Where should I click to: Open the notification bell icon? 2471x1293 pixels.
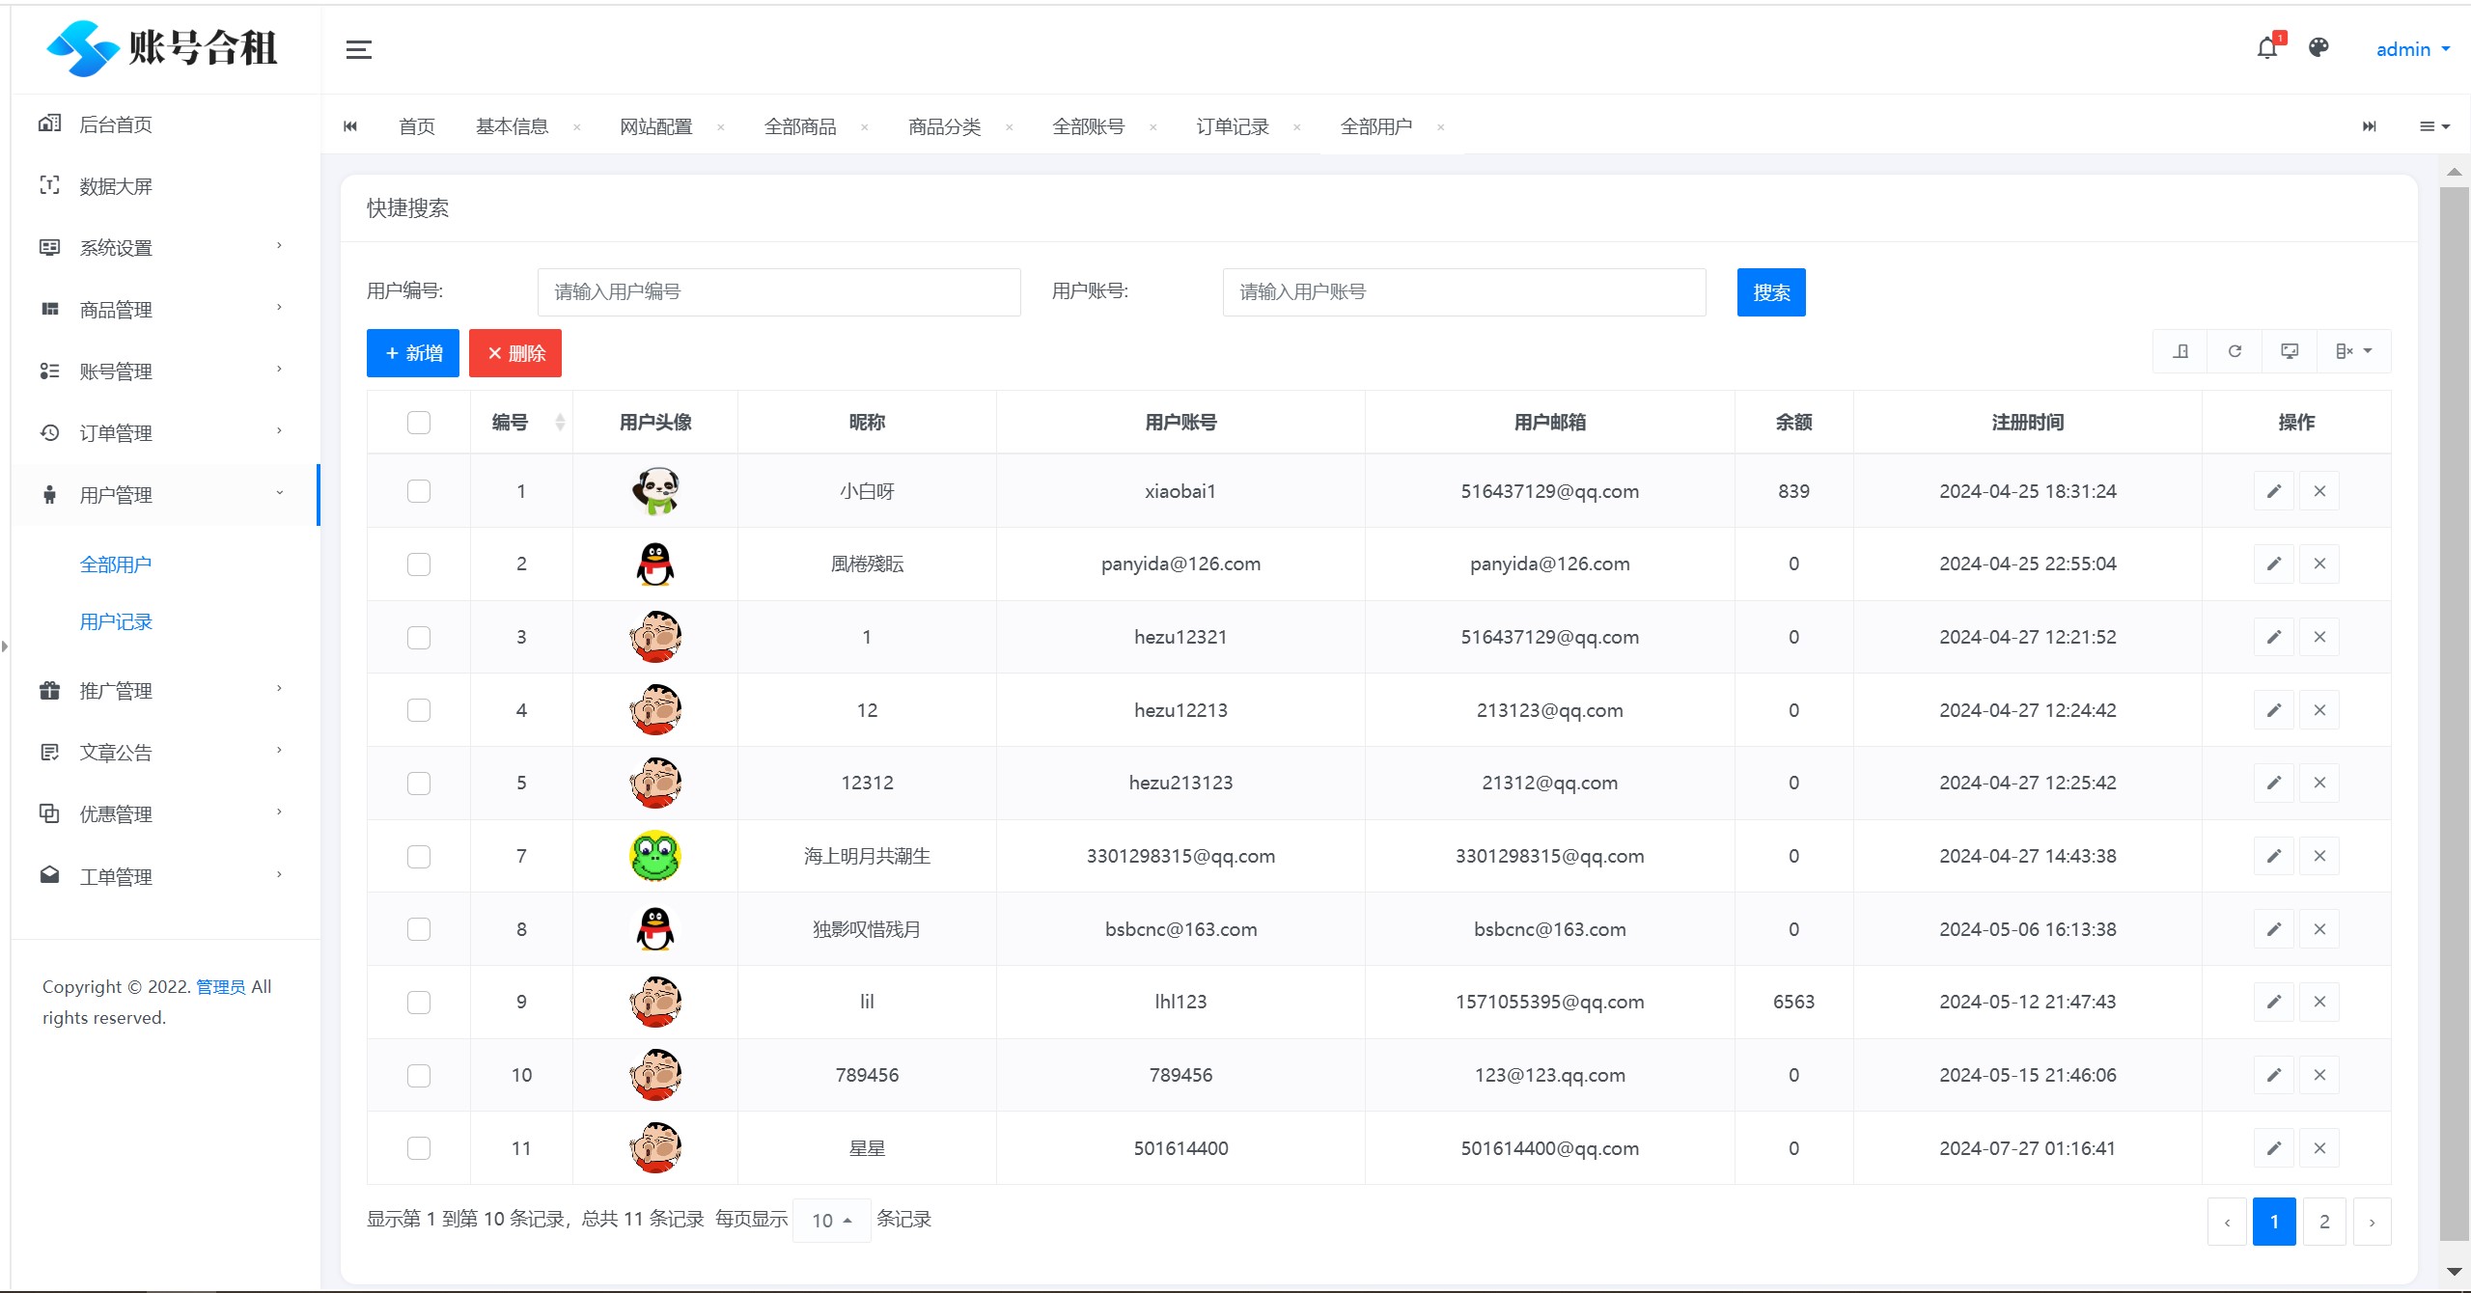coord(2267,48)
